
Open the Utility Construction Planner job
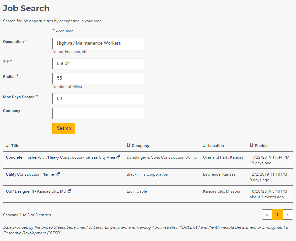click(31, 174)
